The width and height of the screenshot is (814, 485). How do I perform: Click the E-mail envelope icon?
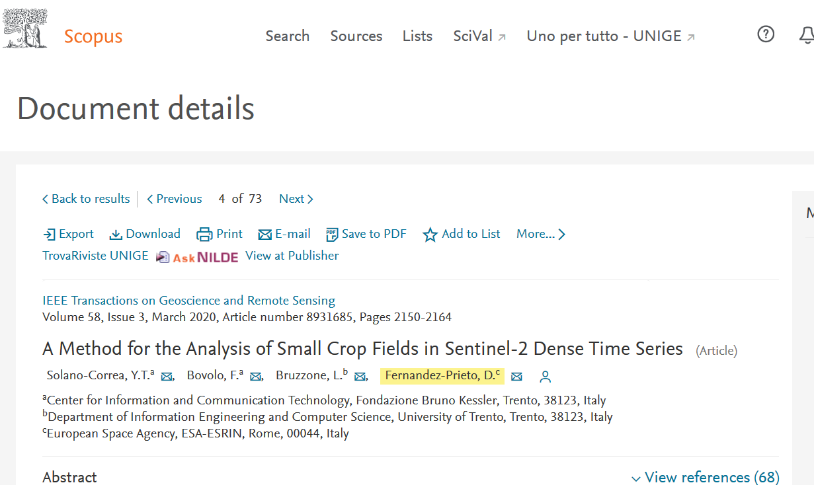pos(265,235)
